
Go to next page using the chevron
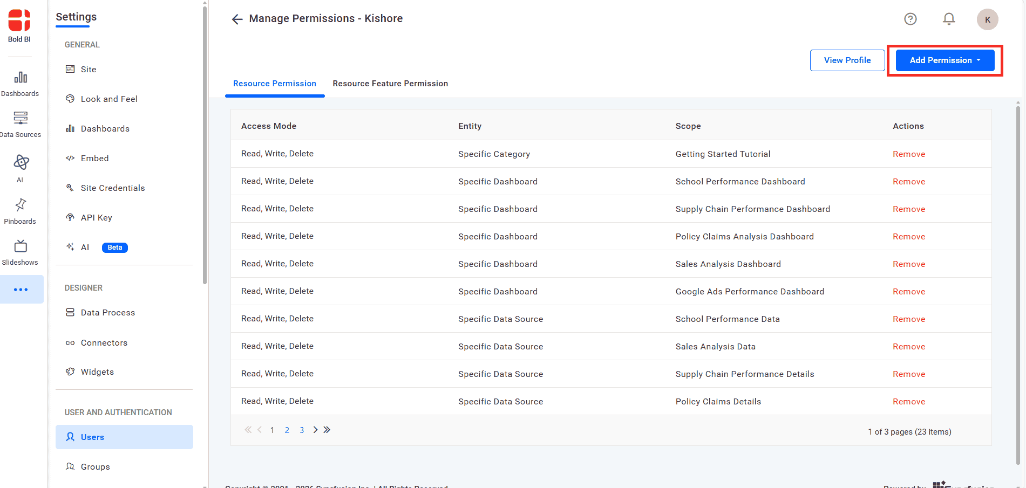point(315,430)
